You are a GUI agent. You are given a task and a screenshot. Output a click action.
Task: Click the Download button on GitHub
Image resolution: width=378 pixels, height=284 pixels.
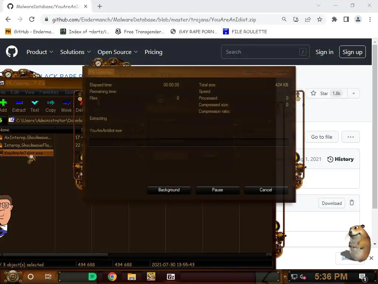pyautogui.click(x=332, y=203)
